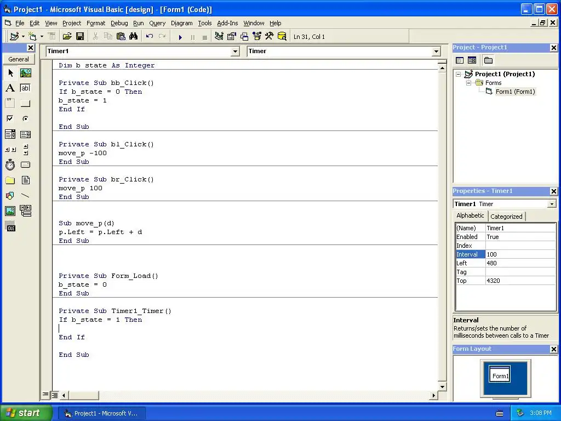
Task: Click View Object icon in Project panel
Action: tap(472, 60)
